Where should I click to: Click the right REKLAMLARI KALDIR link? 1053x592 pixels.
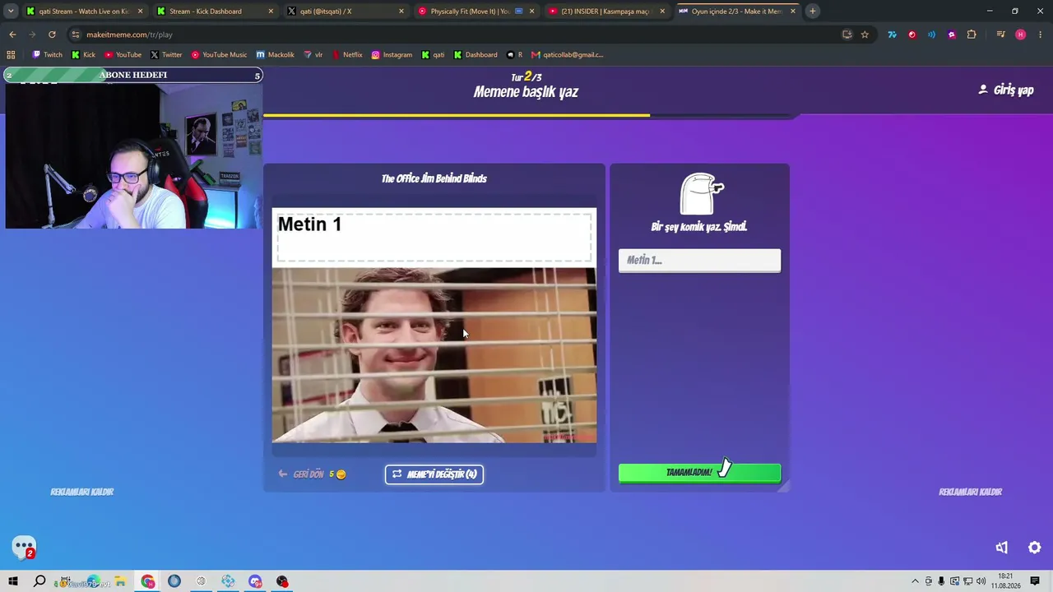(x=971, y=492)
